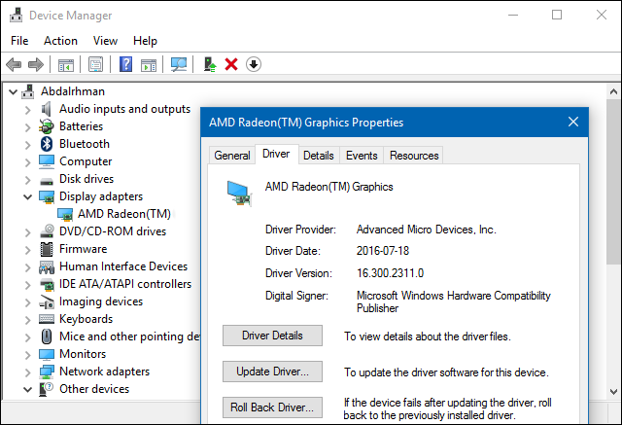The image size is (622, 425).
Task: Expand the Batteries category
Action: pyautogui.click(x=28, y=127)
